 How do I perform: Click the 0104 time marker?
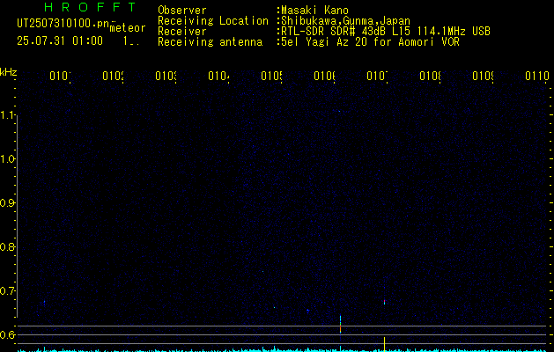click(218, 76)
